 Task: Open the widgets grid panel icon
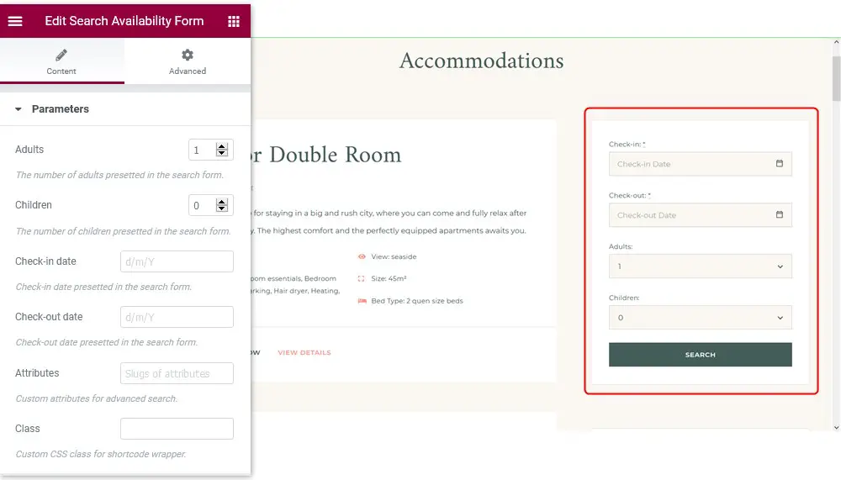[234, 21]
